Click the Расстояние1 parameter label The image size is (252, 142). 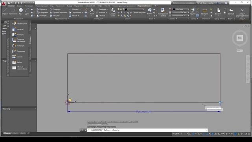pos(143,112)
